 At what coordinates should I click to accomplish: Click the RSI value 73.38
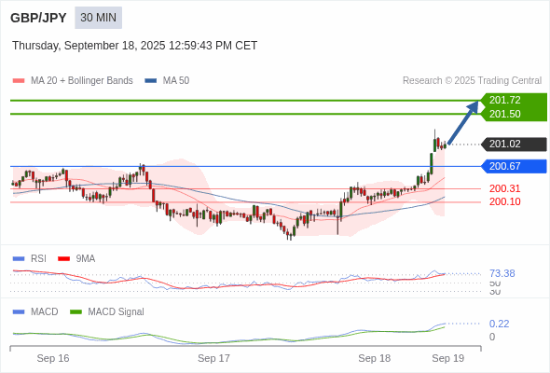[502, 273]
